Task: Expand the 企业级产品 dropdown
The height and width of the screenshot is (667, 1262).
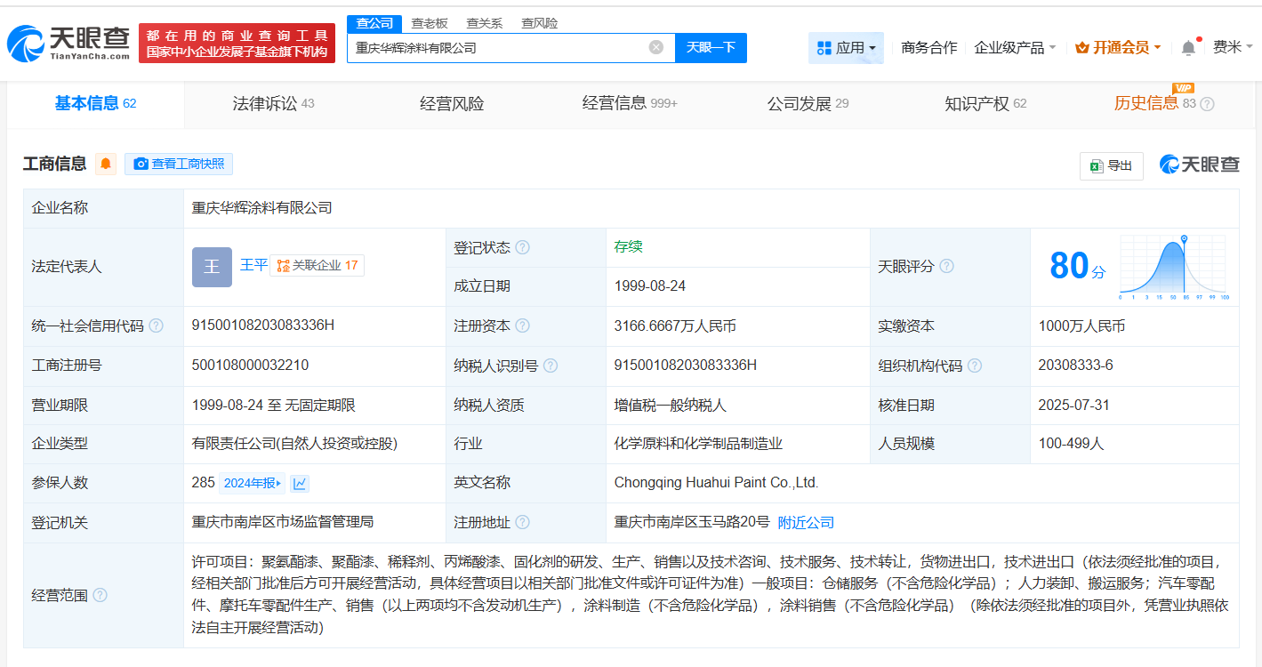Action: click(1015, 47)
